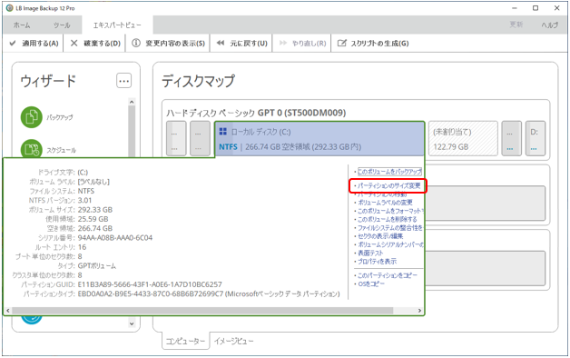Switch to the イメージビュー bottom tab

click(233, 342)
